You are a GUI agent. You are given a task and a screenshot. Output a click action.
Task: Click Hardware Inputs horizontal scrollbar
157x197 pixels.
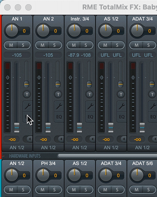click(x=107, y=156)
